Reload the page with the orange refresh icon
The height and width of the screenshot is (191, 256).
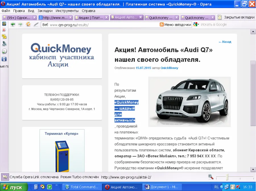point(28,24)
